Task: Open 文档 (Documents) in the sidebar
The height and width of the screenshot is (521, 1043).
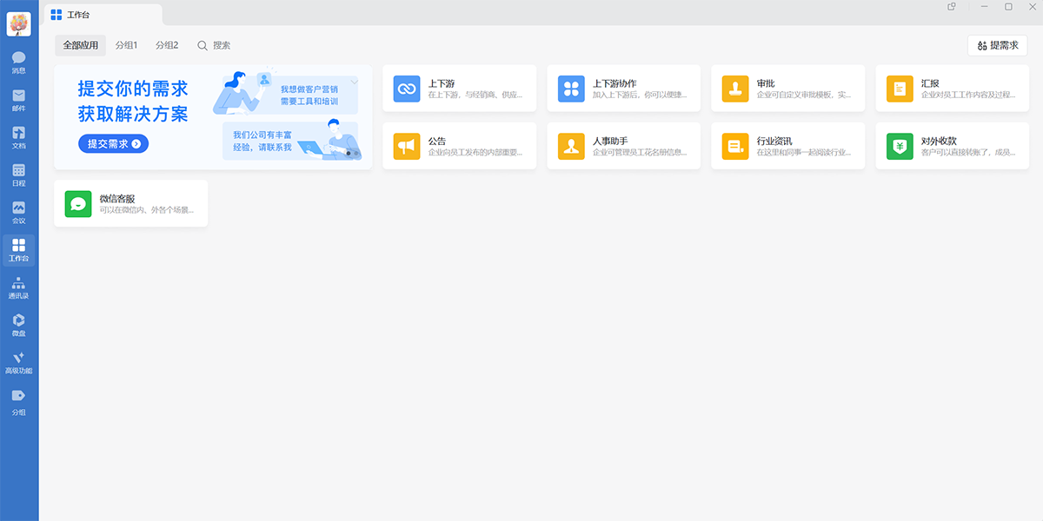Action: 19,137
